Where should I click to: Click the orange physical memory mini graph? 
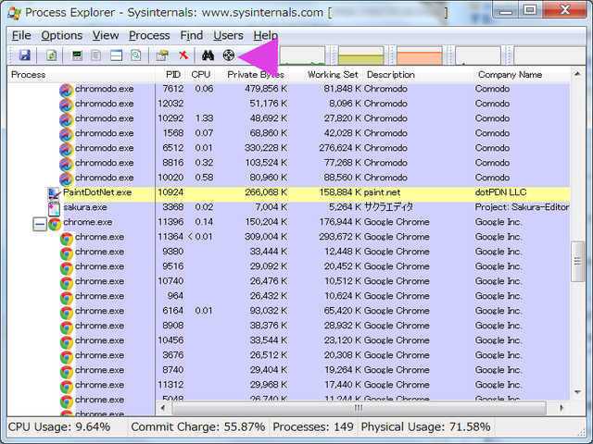coord(420,55)
